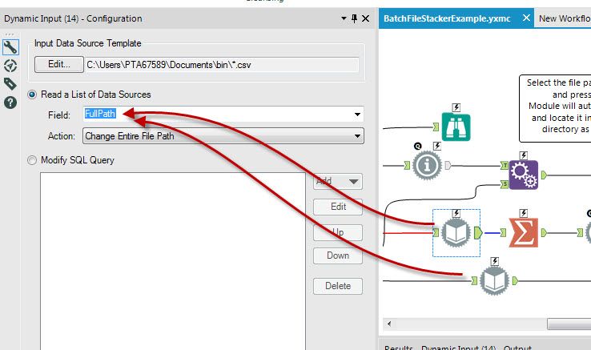Click the comment box text on canvas
The height and width of the screenshot is (350, 591).
558,106
